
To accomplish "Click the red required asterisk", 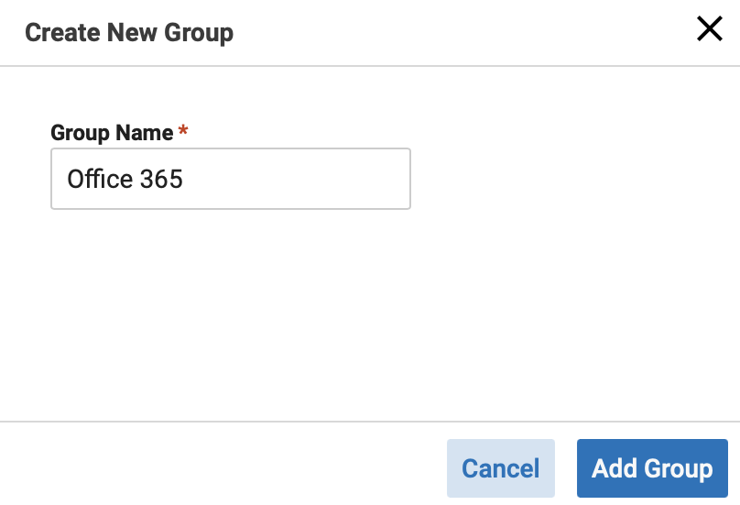I will tap(183, 129).
